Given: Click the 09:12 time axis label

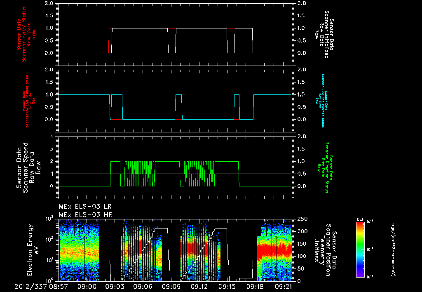Looking at the screenshot, I should 199,287.
